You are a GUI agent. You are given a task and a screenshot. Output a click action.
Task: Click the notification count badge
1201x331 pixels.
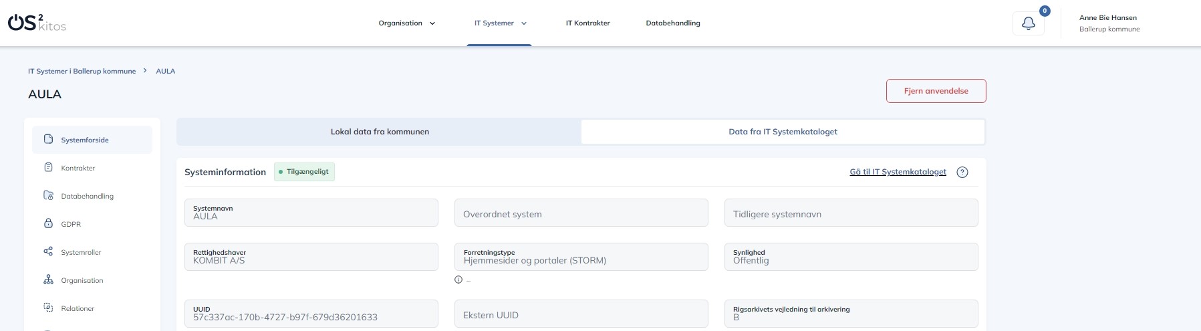pyautogui.click(x=1045, y=11)
